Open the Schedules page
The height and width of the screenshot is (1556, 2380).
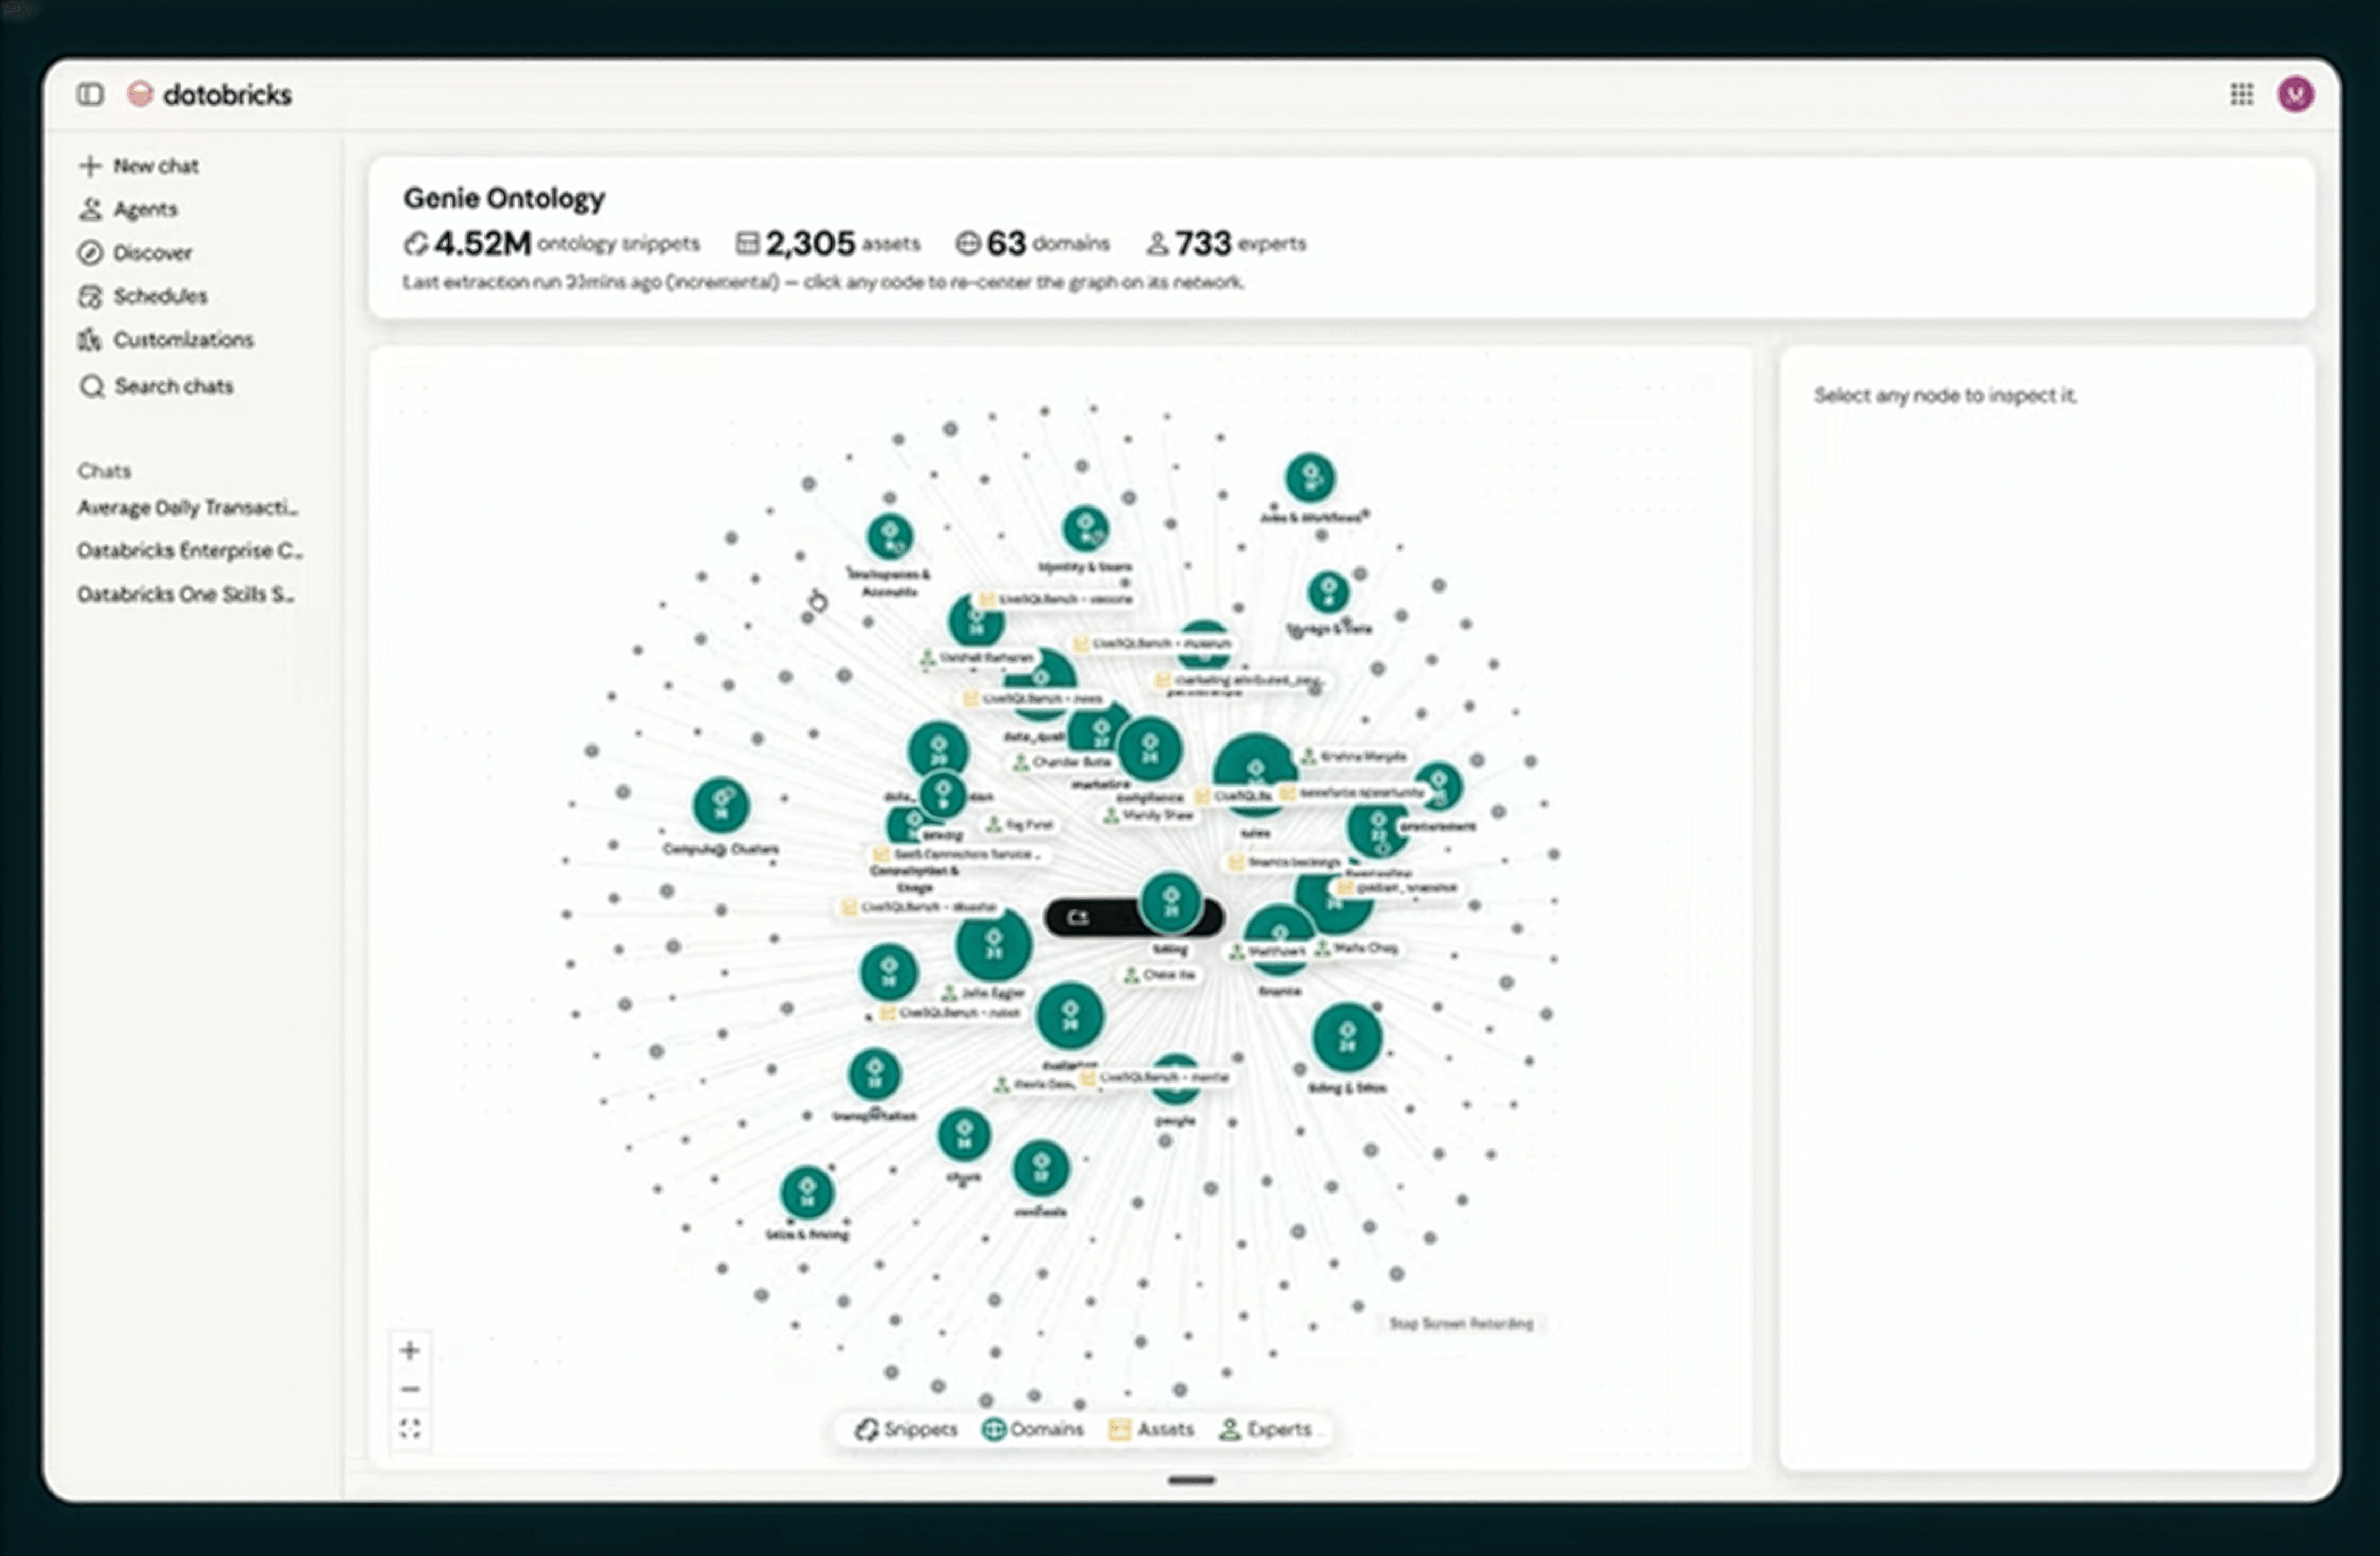[x=143, y=296]
